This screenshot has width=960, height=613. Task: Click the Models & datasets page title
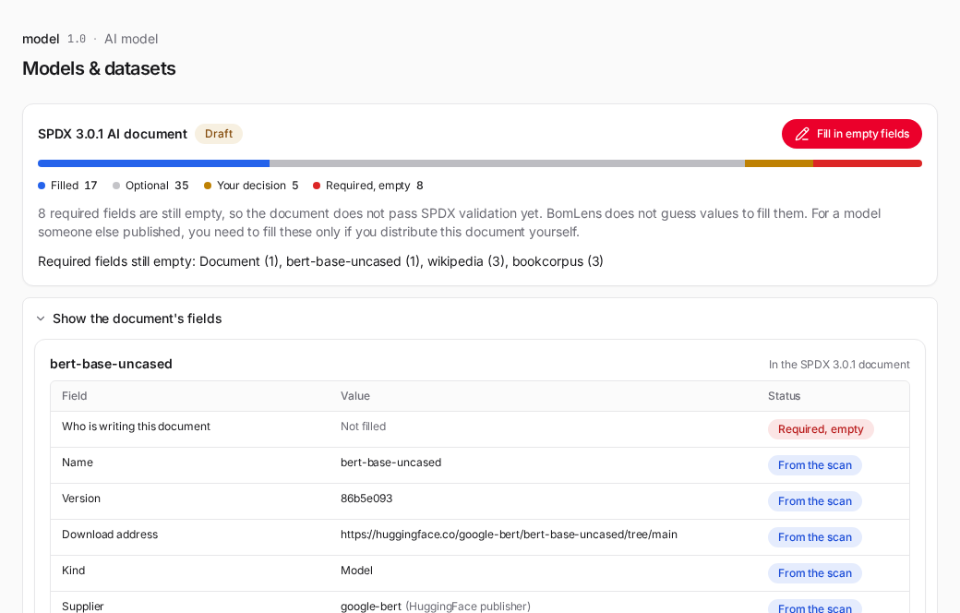tap(99, 68)
